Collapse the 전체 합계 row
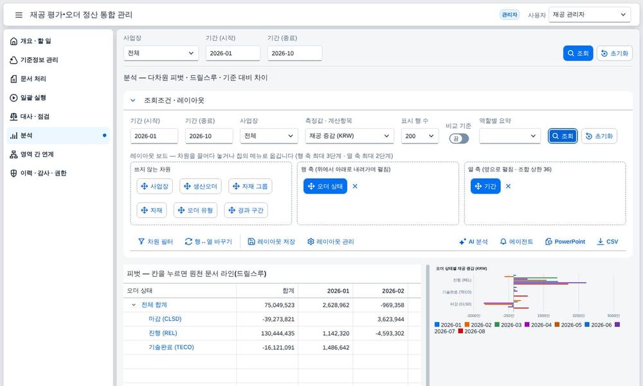The width and height of the screenshot is (643, 386). click(134, 305)
